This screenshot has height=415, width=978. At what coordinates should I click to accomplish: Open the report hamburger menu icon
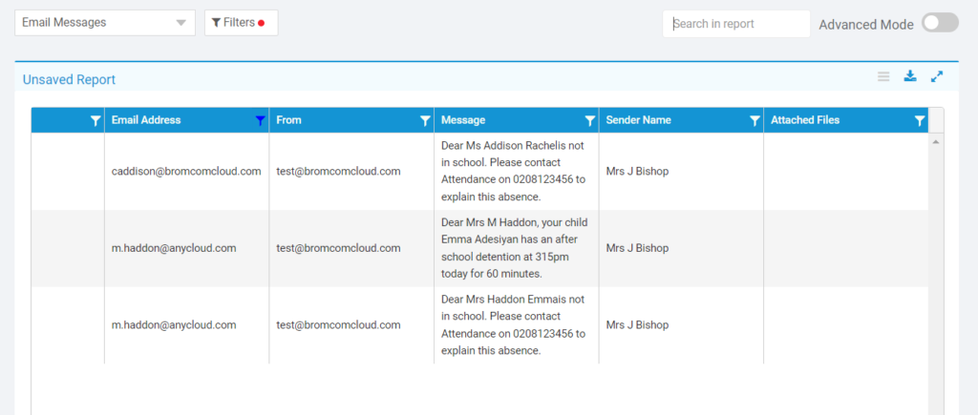pyautogui.click(x=883, y=76)
